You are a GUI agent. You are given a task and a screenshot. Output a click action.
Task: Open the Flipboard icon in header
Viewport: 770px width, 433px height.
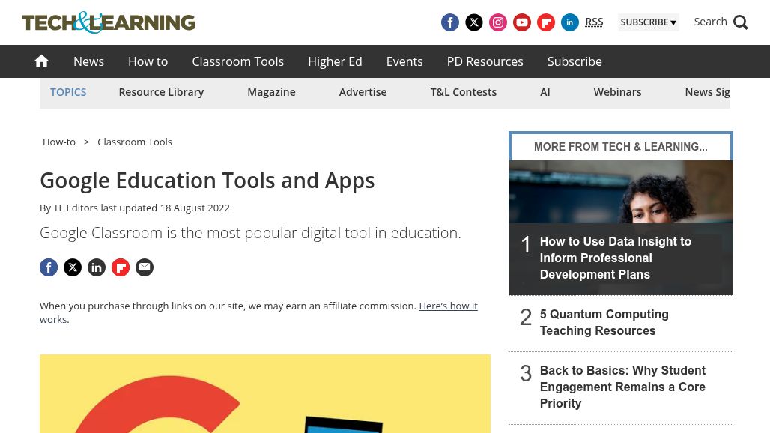546,22
